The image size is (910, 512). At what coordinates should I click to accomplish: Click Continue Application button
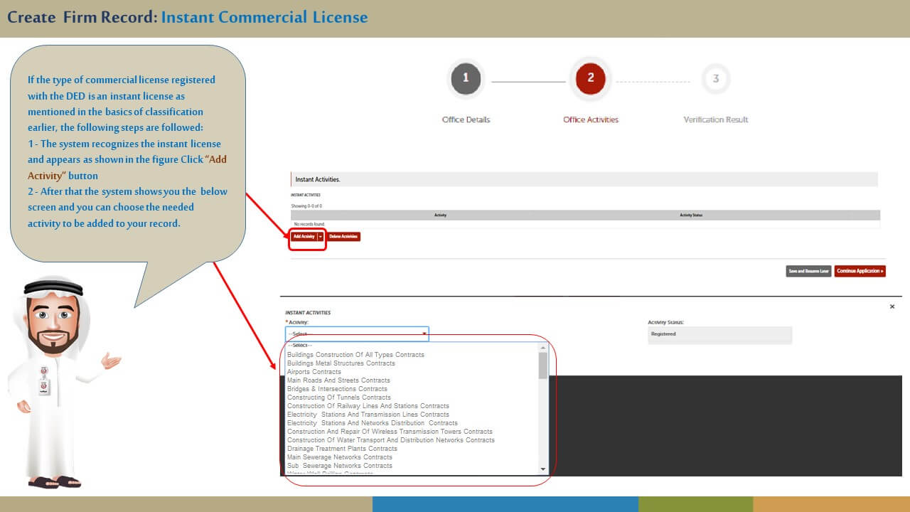860,271
